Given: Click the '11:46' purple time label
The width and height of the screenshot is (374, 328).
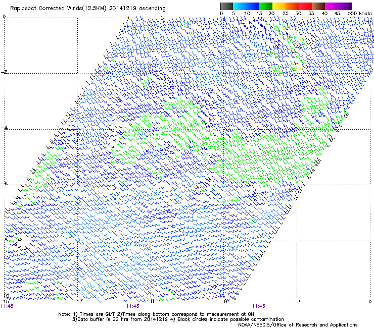Looking at the screenshot, I should (x=259, y=306).
